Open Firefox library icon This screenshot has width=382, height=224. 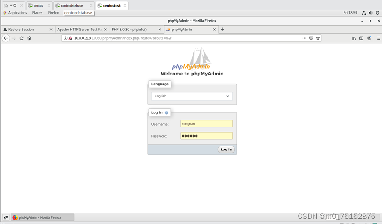pos(354,38)
